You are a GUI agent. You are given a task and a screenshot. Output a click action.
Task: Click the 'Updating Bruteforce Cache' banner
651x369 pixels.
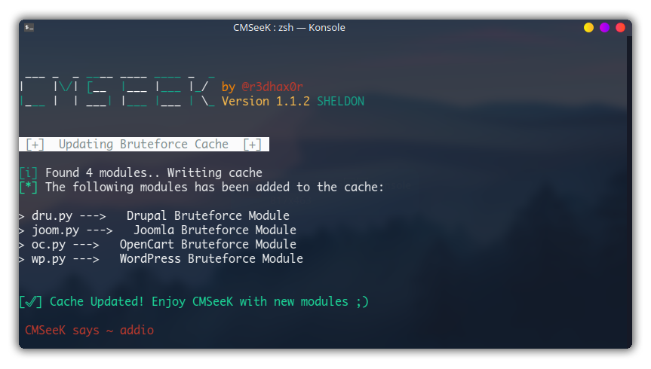click(x=143, y=145)
